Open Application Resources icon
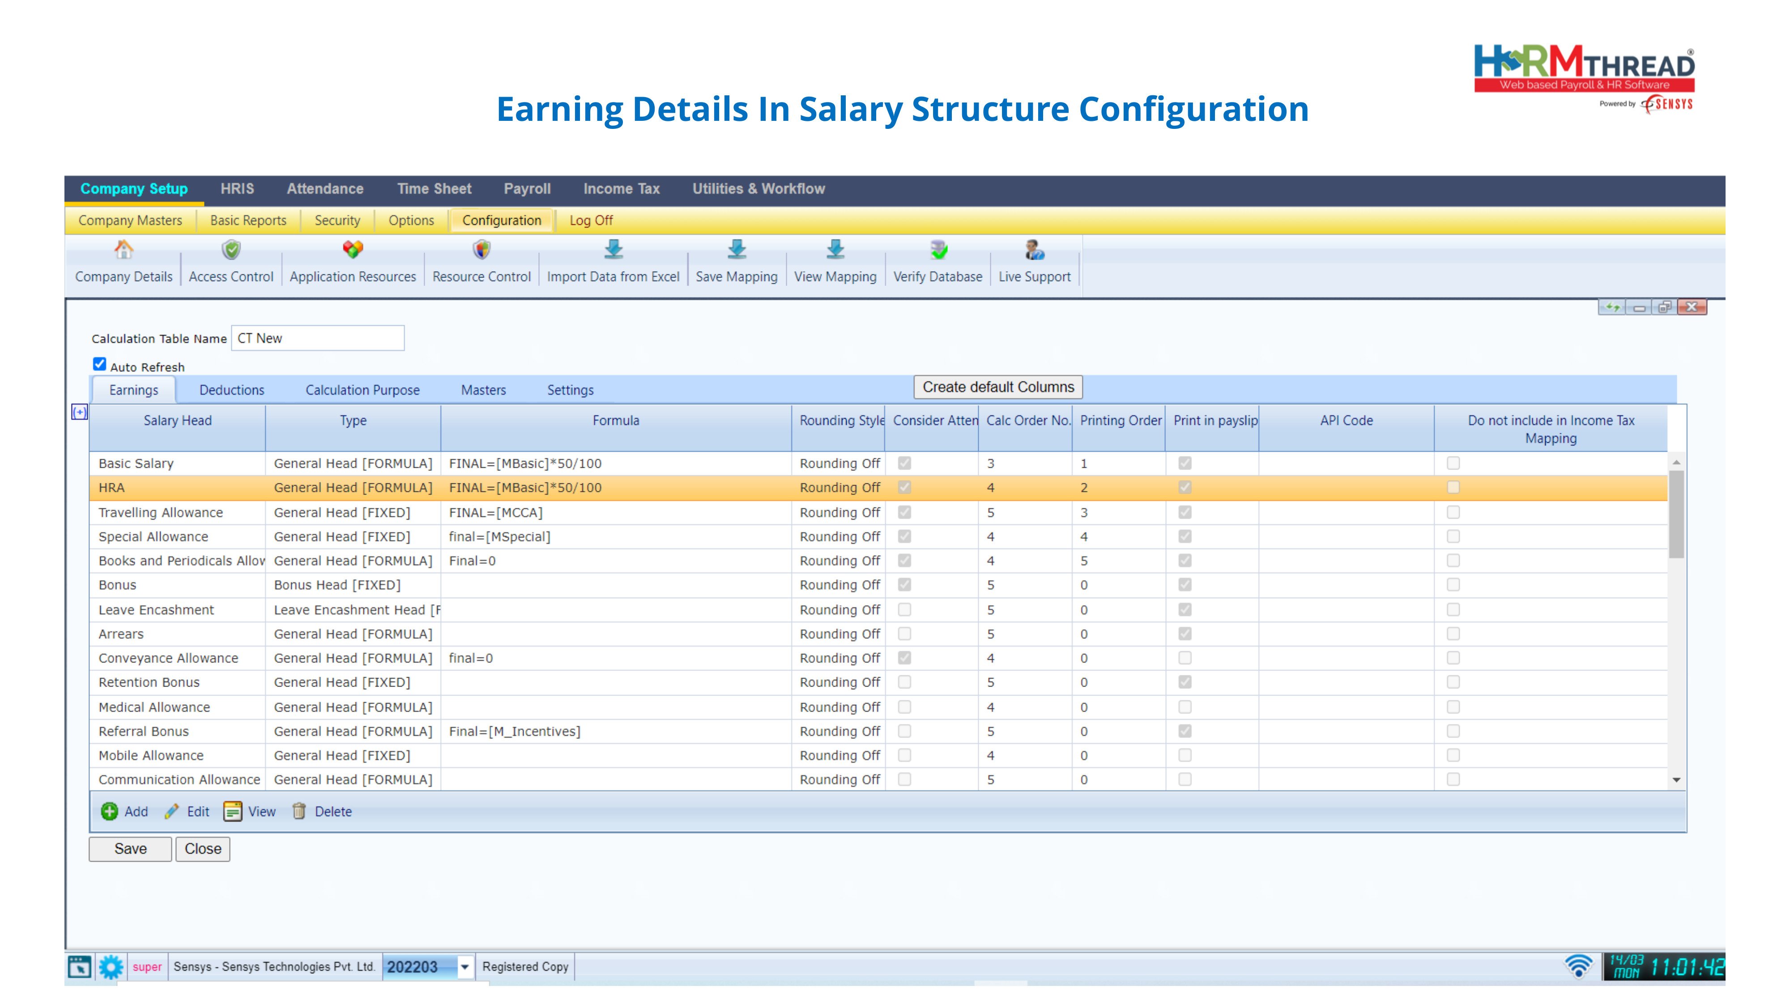The width and height of the screenshot is (1790, 1007). (x=352, y=249)
